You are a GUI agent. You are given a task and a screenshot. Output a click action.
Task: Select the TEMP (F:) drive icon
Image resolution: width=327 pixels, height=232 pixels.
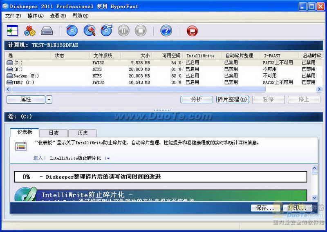[9, 82]
